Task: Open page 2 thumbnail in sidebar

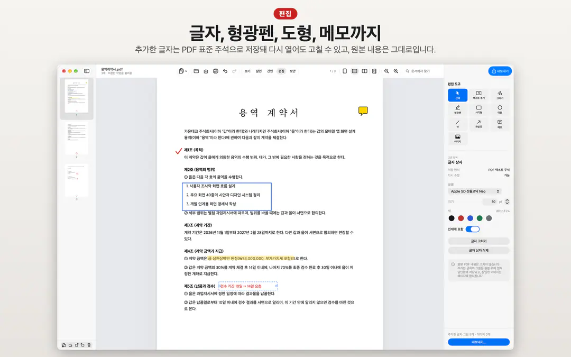Action: (77, 138)
